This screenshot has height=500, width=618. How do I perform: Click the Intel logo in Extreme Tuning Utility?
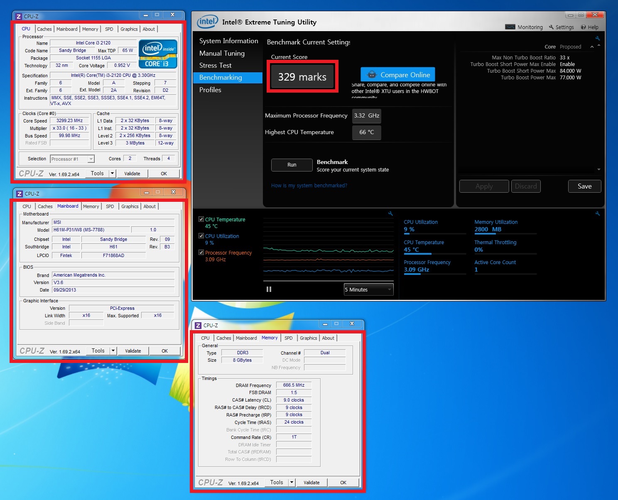pyautogui.click(x=207, y=22)
